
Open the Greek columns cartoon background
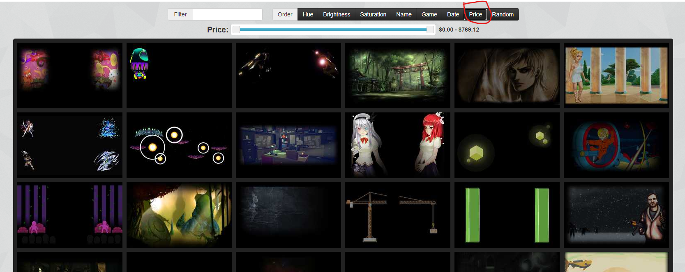tap(616, 75)
